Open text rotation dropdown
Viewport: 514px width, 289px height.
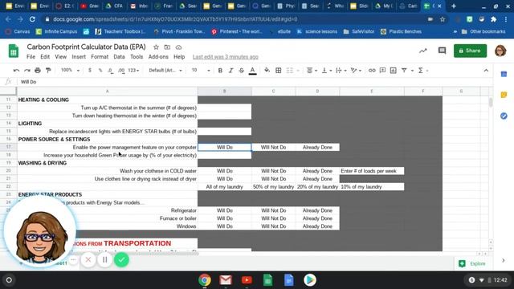(x=356, y=71)
